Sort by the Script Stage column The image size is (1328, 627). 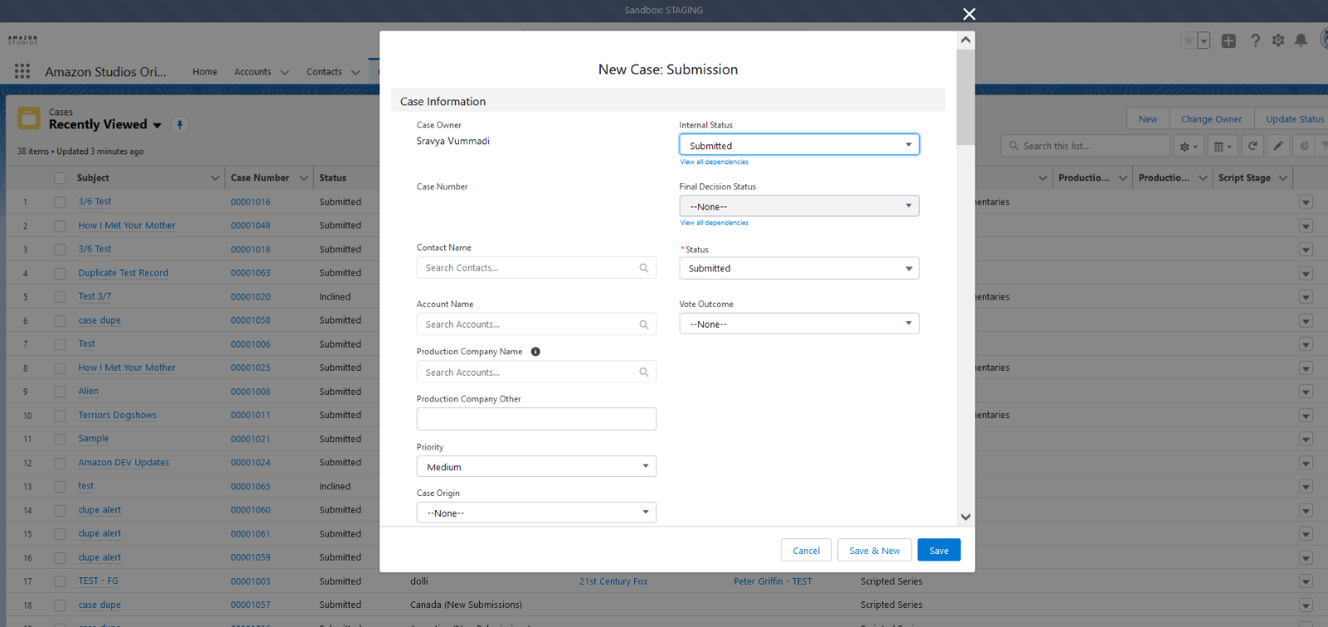point(1244,178)
